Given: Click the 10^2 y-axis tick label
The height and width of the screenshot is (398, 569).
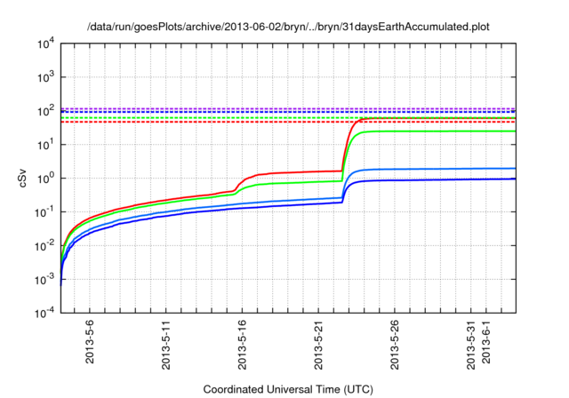Looking at the screenshot, I should coord(44,111).
